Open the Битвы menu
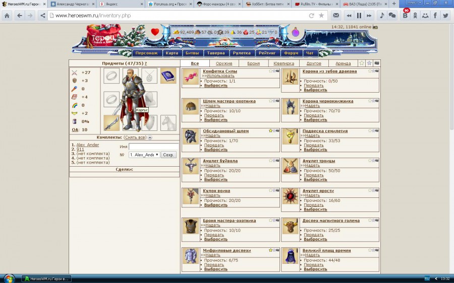 point(192,53)
